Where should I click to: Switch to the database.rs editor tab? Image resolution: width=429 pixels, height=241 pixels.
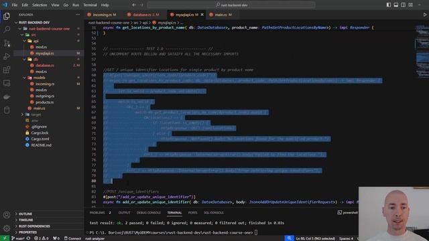pos(145,15)
